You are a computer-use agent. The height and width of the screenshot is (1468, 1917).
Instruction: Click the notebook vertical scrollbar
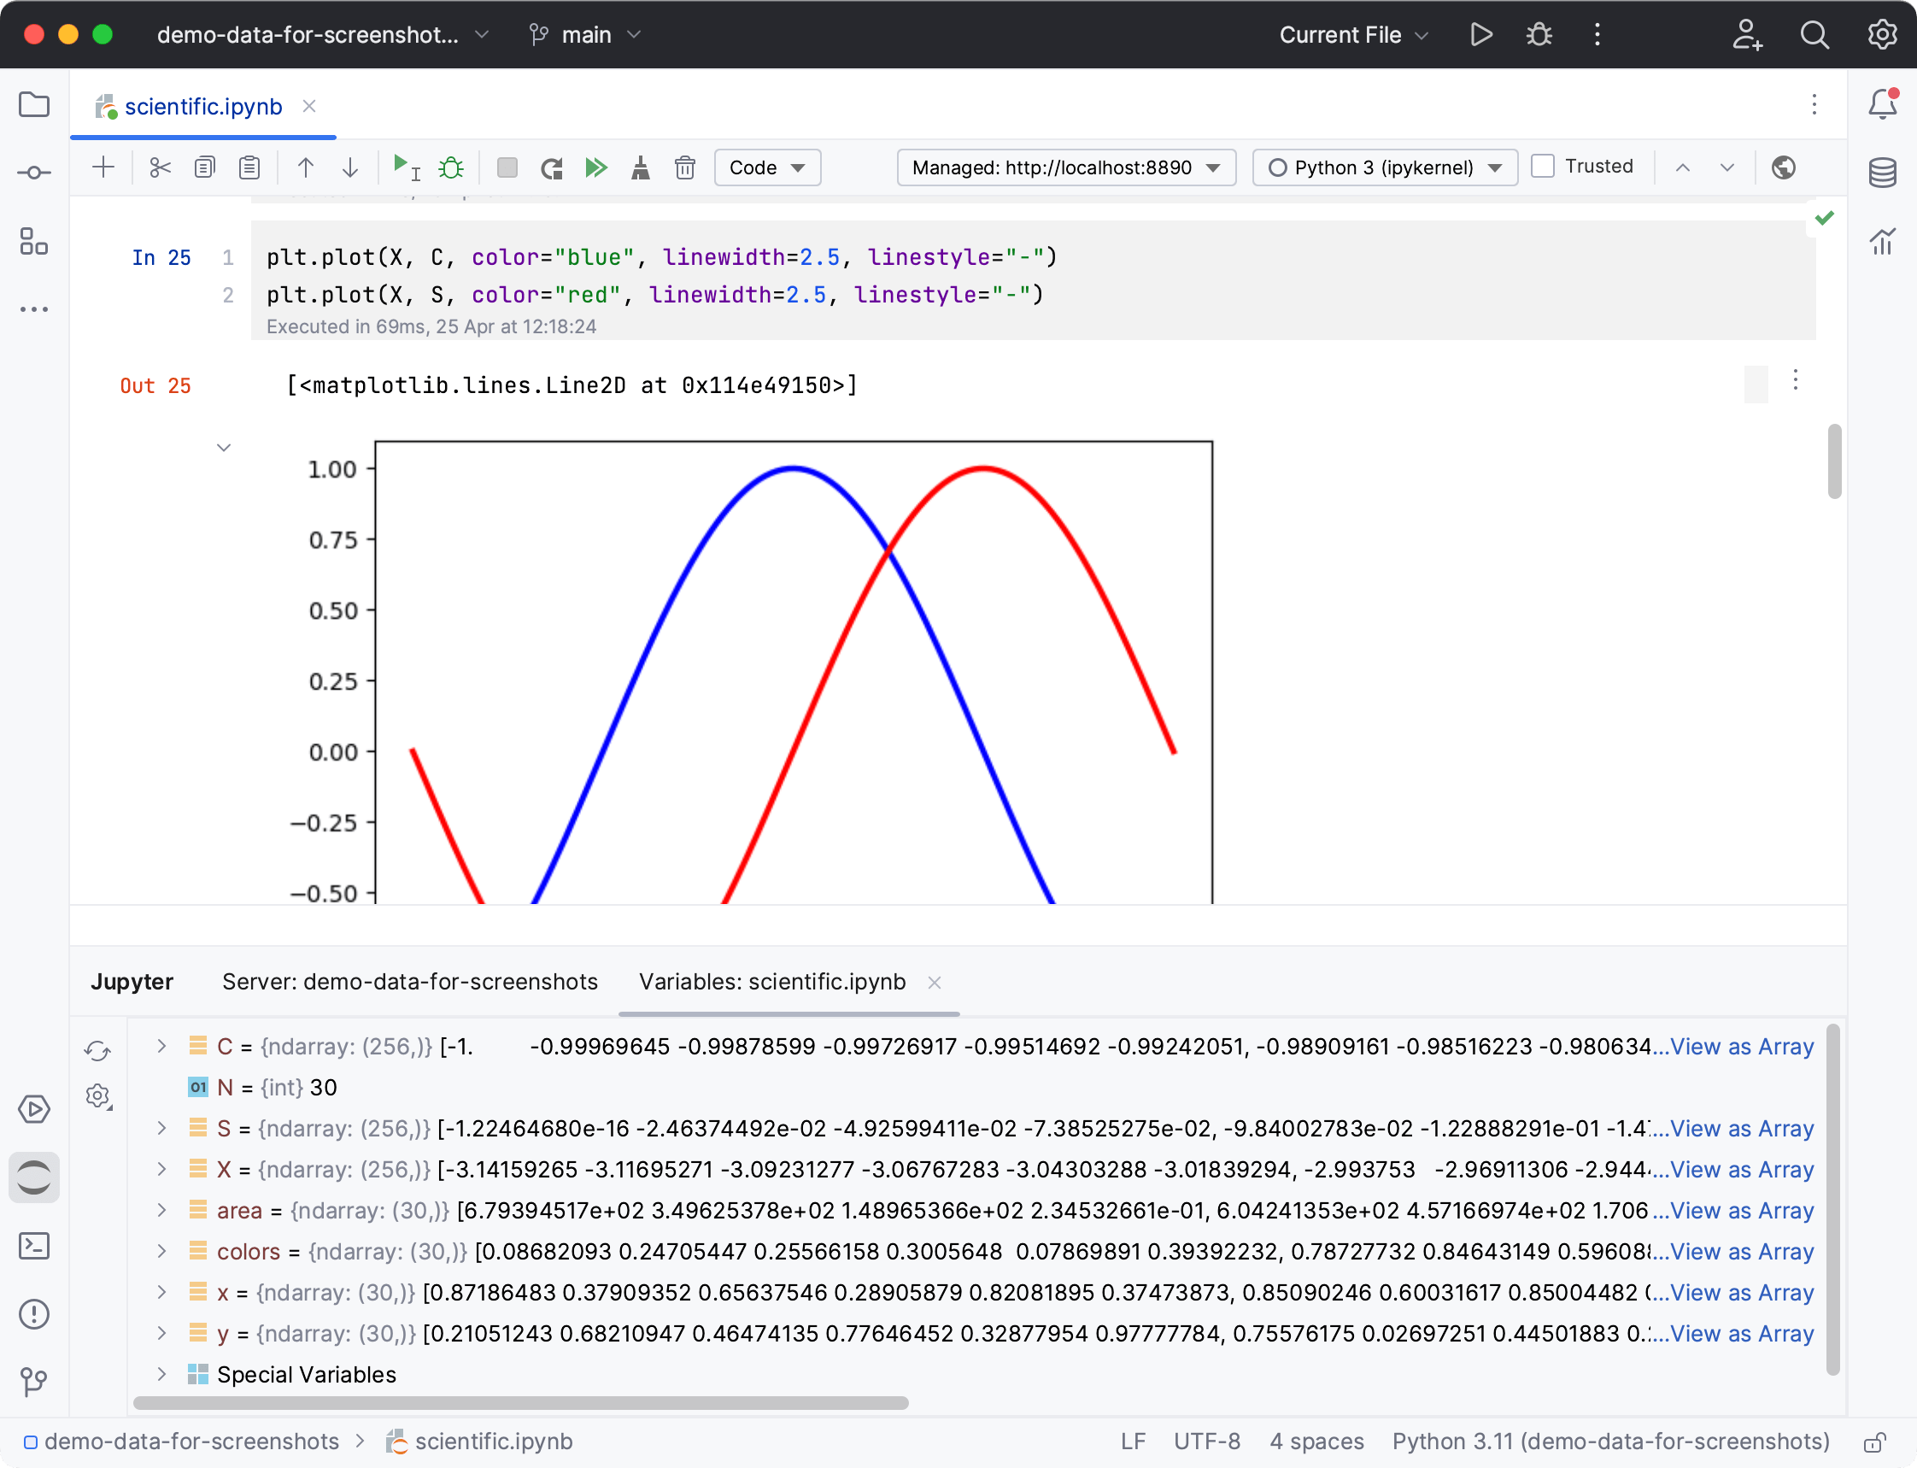[x=1834, y=463]
